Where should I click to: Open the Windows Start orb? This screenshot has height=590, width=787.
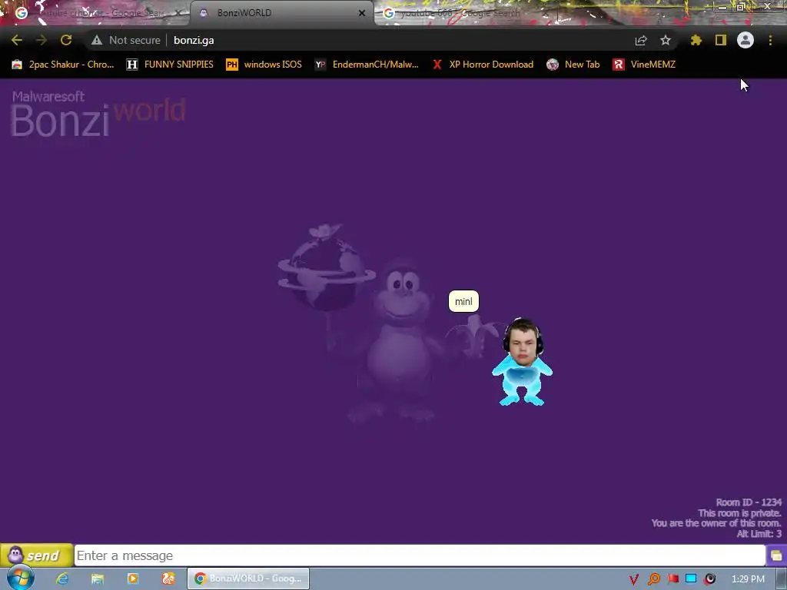coord(20,578)
